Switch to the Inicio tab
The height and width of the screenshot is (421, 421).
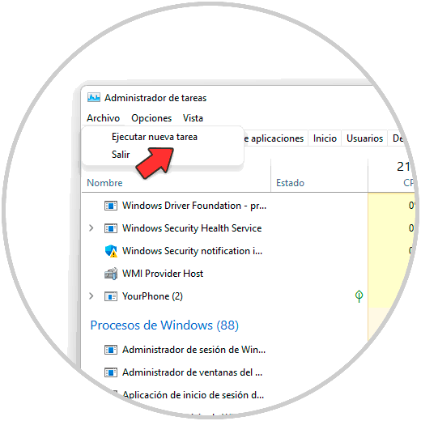coord(325,138)
